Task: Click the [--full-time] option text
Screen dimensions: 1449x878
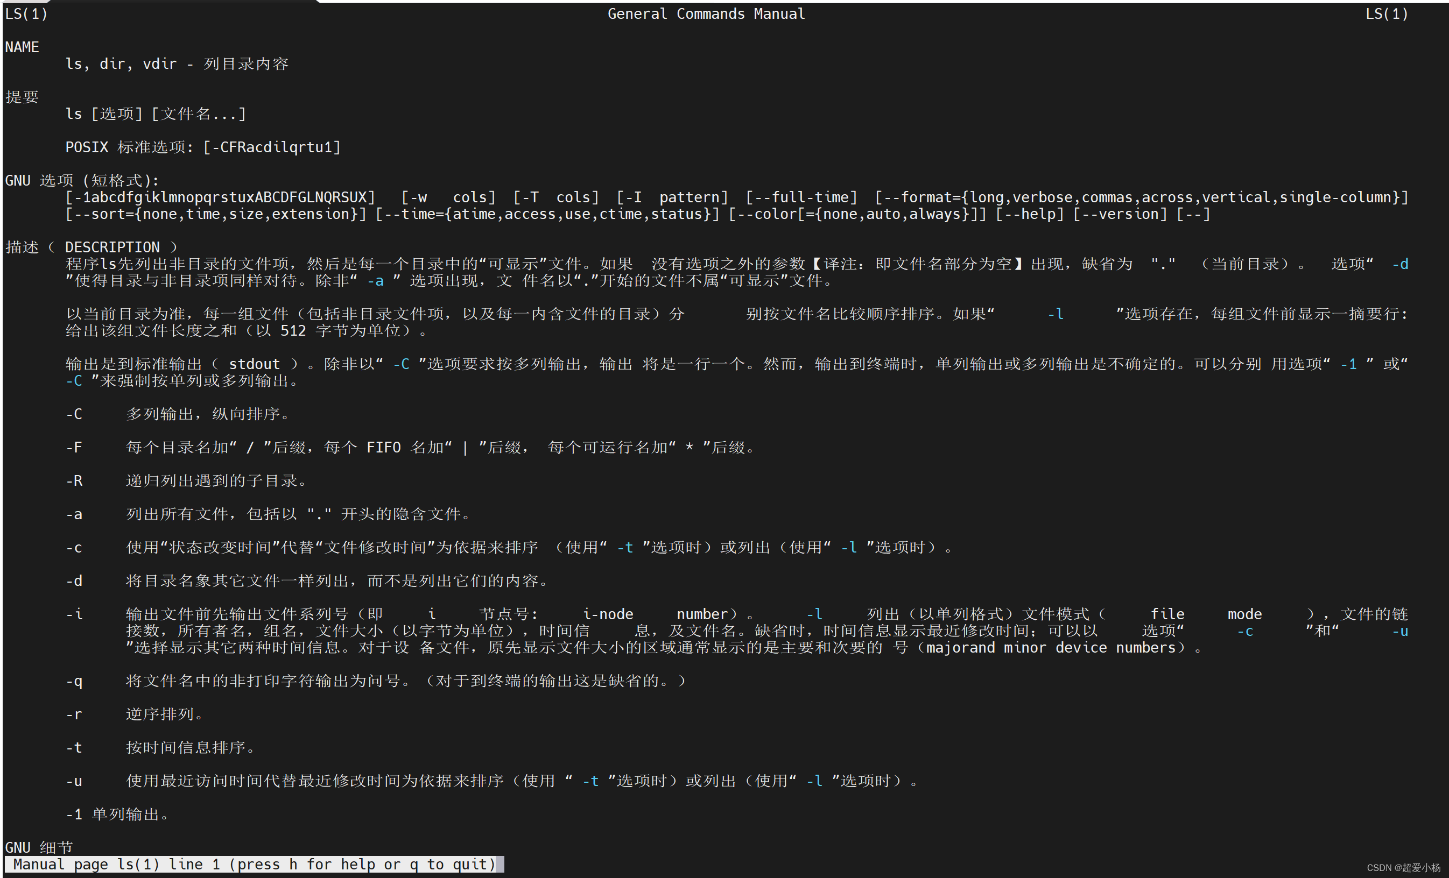Action: tap(801, 197)
